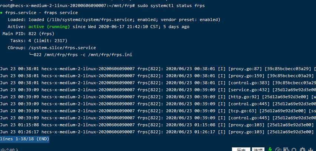Click the [proxy.go:87] log entry
This screenshot has width=316, height=151.
pyautogui.click(x=241, y=69)
